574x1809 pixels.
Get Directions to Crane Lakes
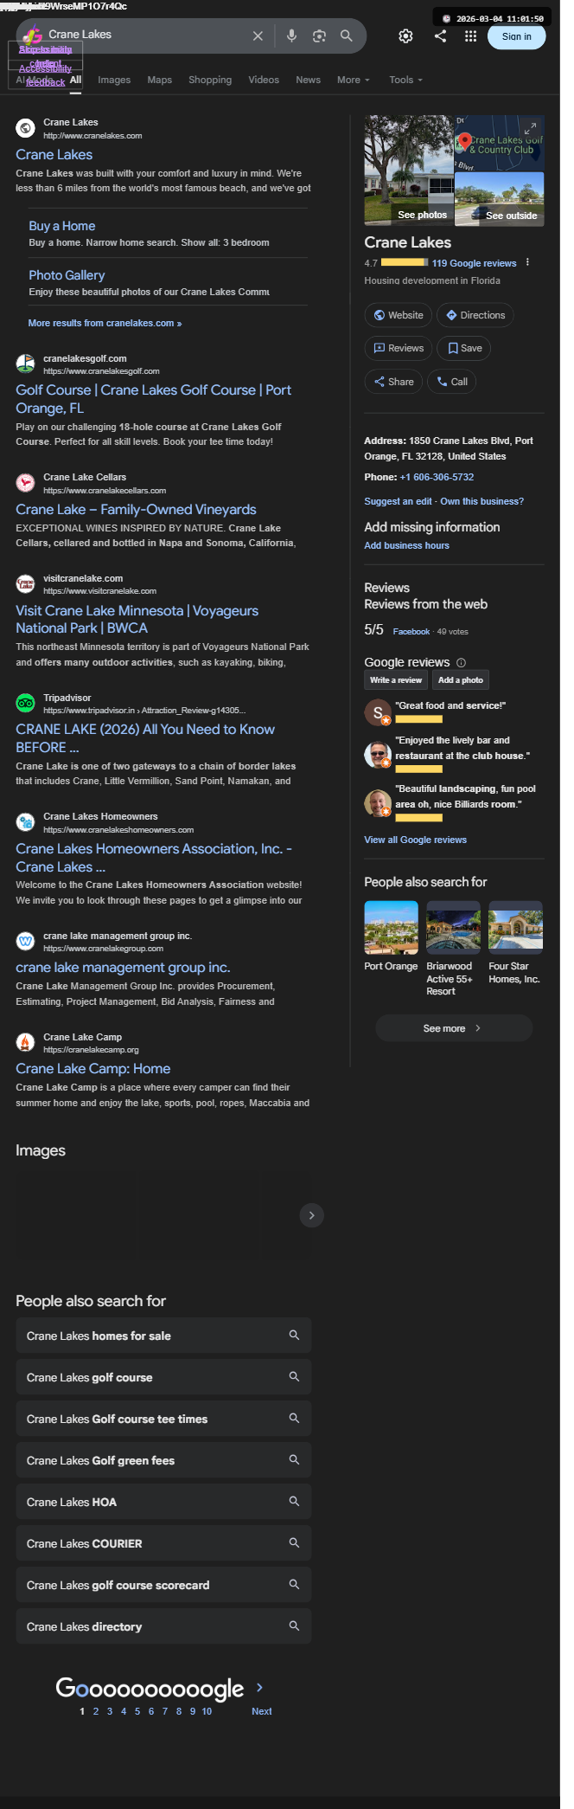click(475, 315)
